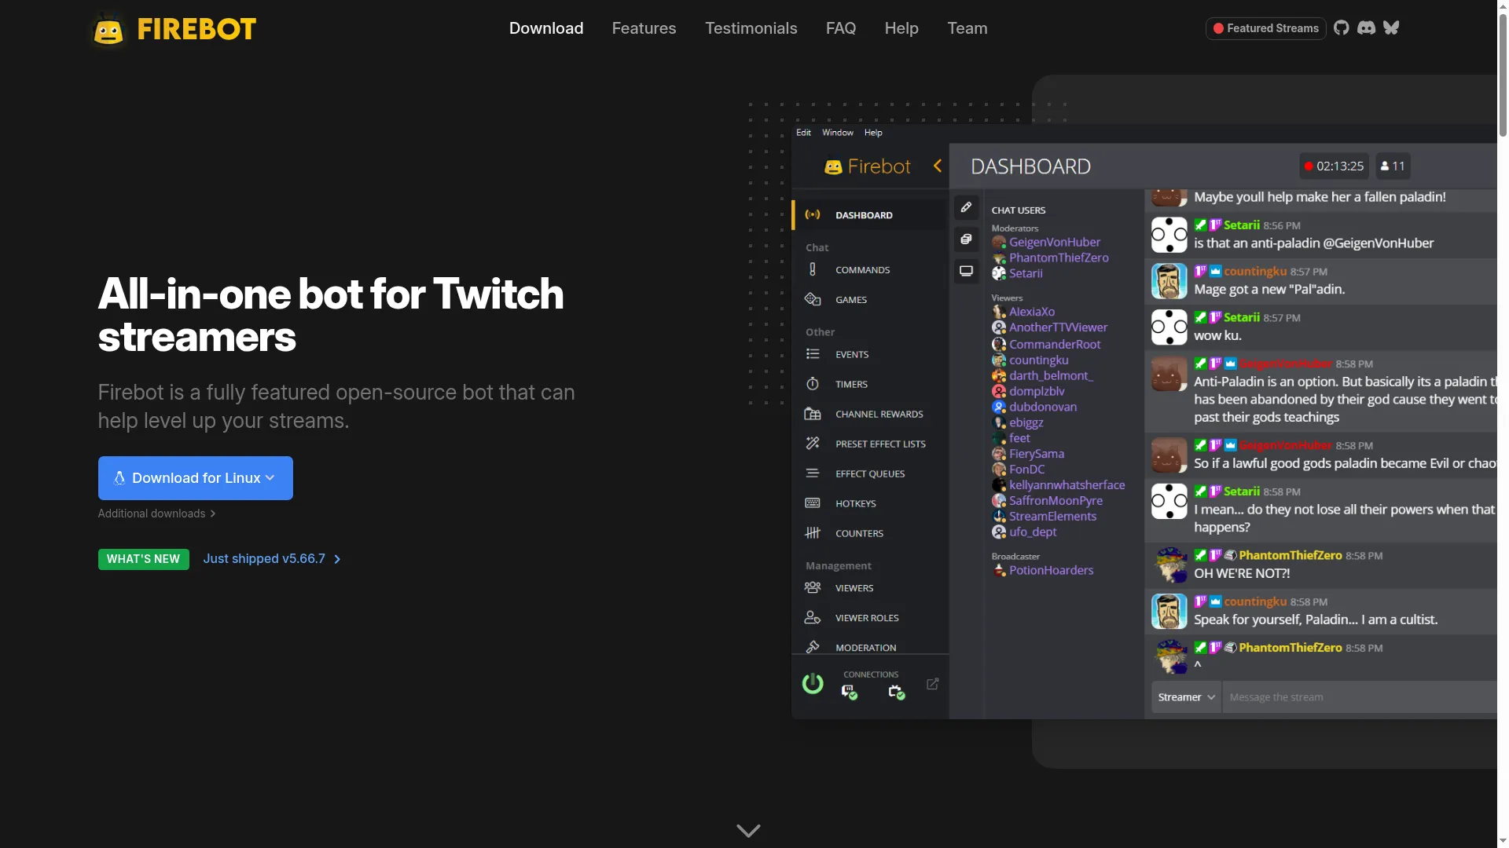The image size is (1509, 848).
Task: Click the pop-out external window icon
Action: point(933,684)
